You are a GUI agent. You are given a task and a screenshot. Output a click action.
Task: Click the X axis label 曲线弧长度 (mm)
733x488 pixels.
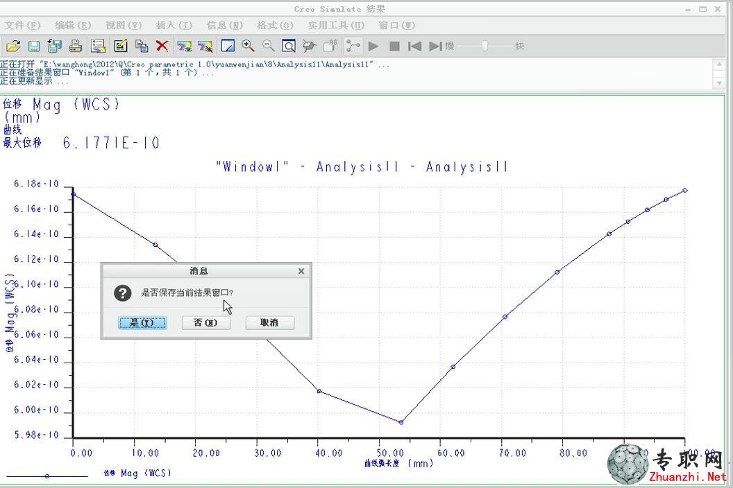398,463
